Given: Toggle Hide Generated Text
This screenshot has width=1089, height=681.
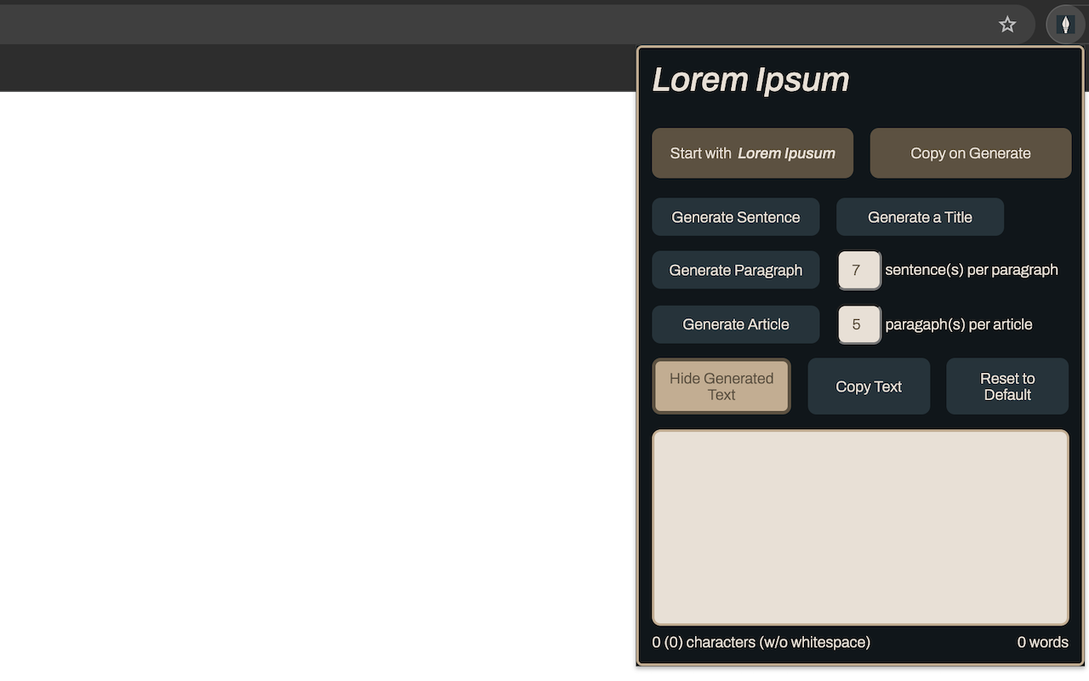Looking at the screenshot, I should click(721, 386).
